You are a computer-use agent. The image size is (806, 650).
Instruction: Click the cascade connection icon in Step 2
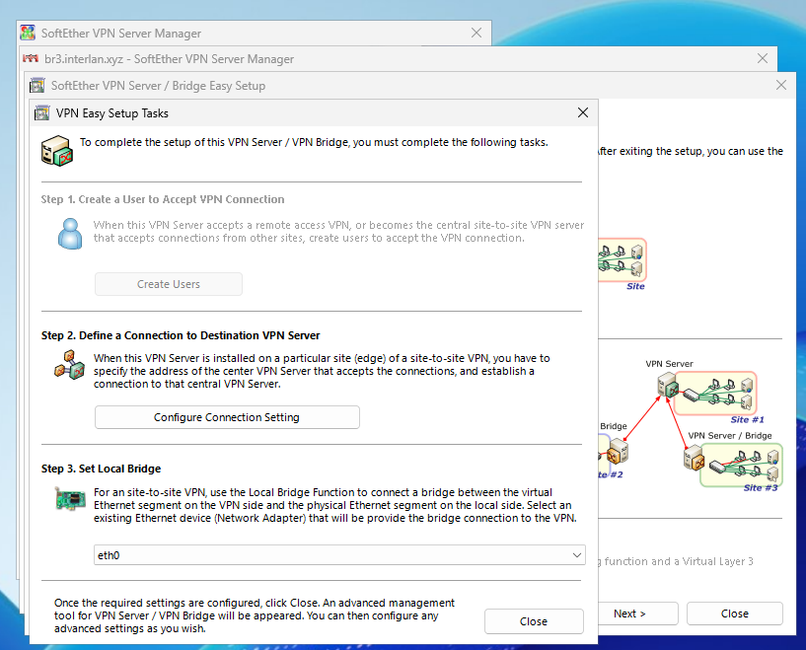pos(69,365)
